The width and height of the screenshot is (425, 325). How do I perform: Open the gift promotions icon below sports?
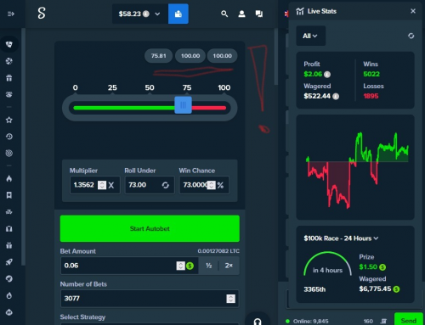(x=9, y=78)
